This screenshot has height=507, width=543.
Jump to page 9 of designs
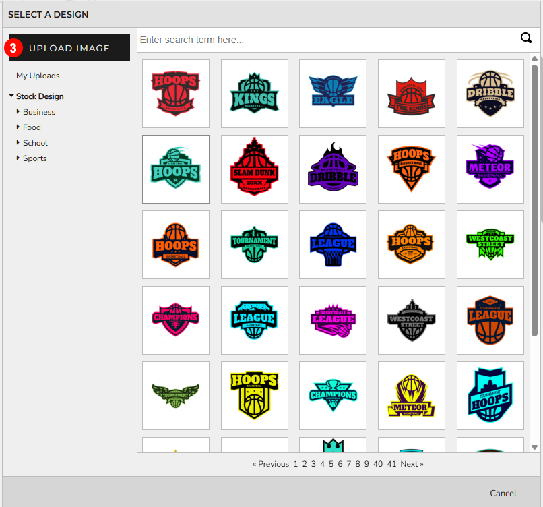pos(366,464)
